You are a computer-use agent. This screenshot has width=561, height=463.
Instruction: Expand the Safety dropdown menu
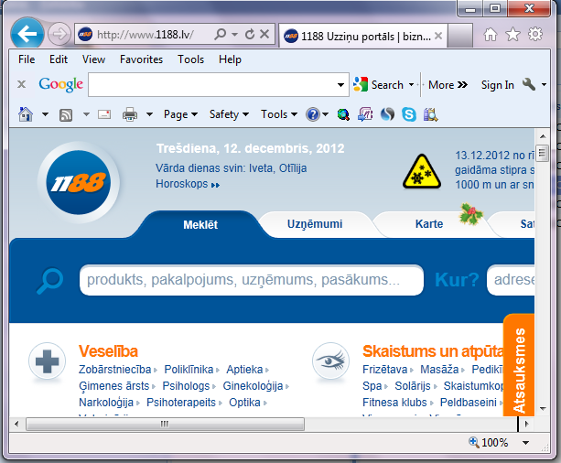coord(229,114)
